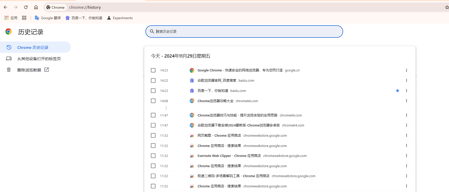Open the Experiments bookmark
Image resolution: width=449 pixels, height=192 pixels.
(x=120, y=18)
